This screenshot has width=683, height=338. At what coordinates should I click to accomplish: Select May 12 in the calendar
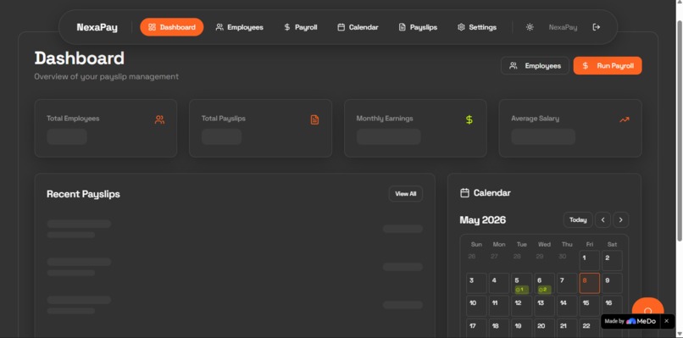coord(522,306)
